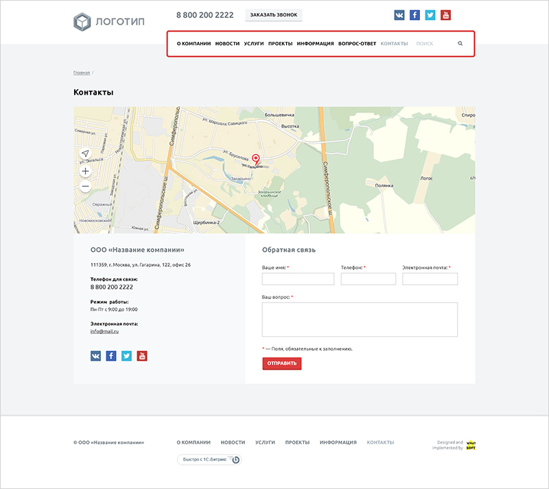This screenshot has height=489, width=549.
Task: Click the info@mail.ru email link
Action: point(104,331)
